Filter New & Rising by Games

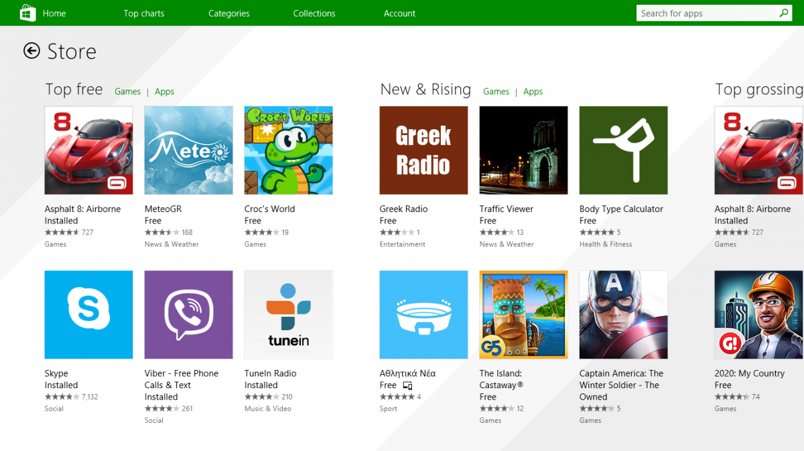(x=496, y=92)
